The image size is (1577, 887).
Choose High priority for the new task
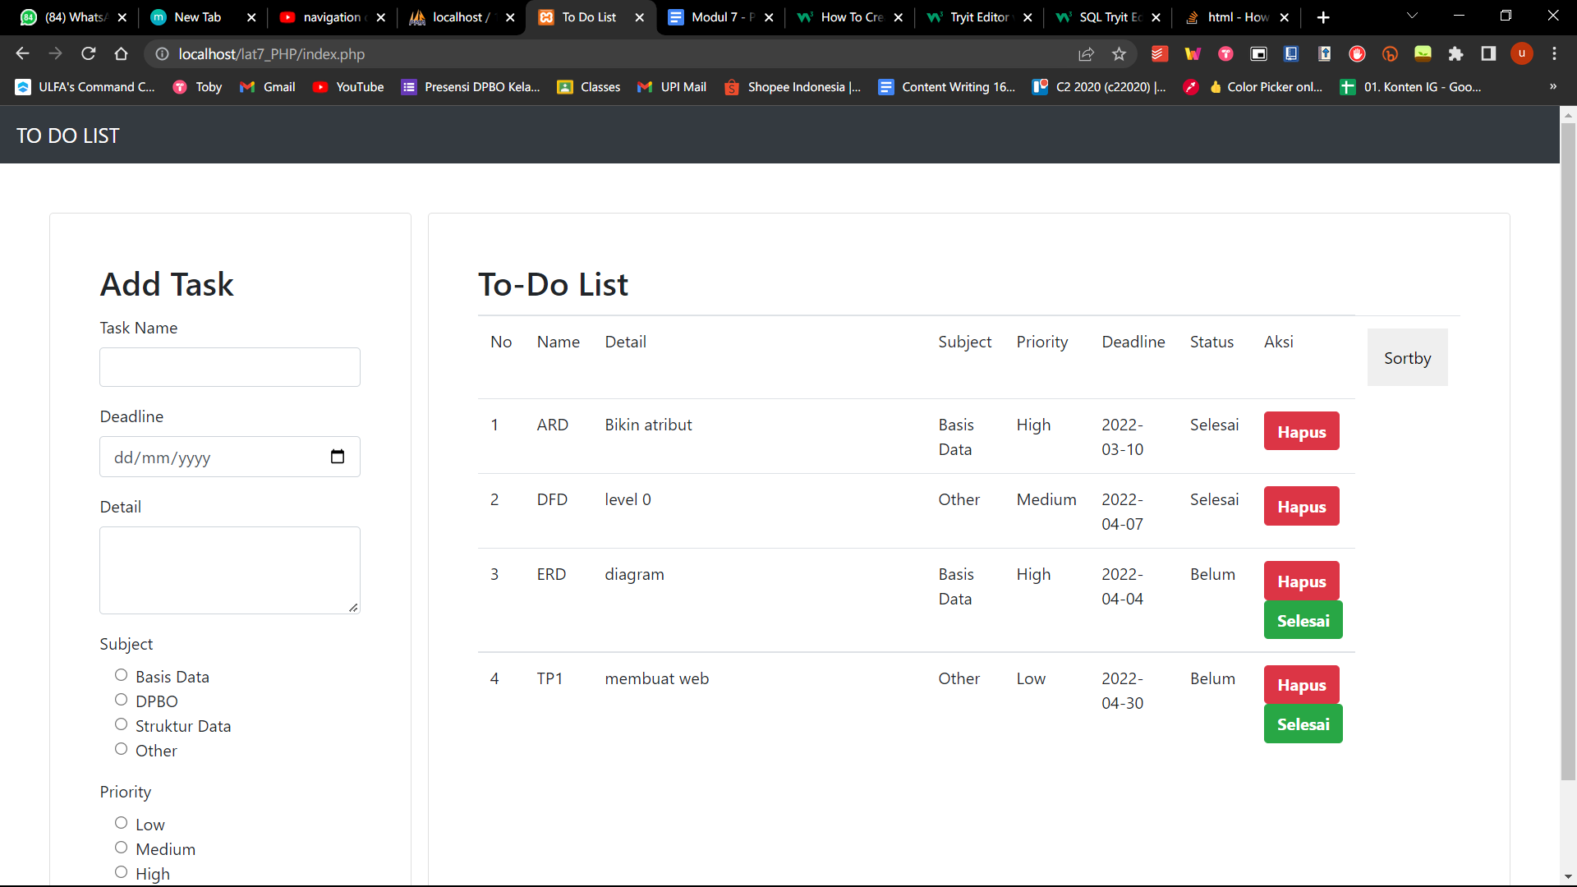121,872
